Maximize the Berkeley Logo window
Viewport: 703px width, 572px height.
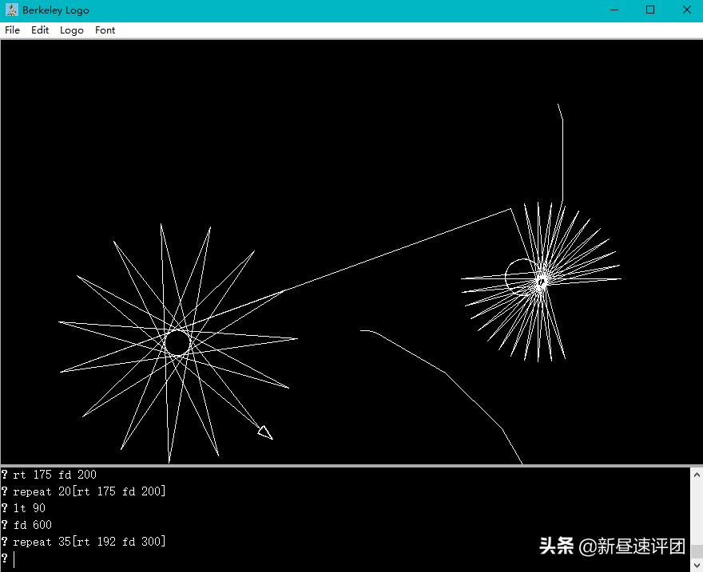[x=650, y=10]
